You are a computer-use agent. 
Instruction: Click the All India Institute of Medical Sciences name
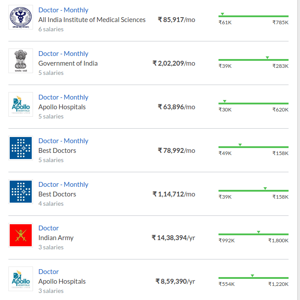tap(92, 19)
